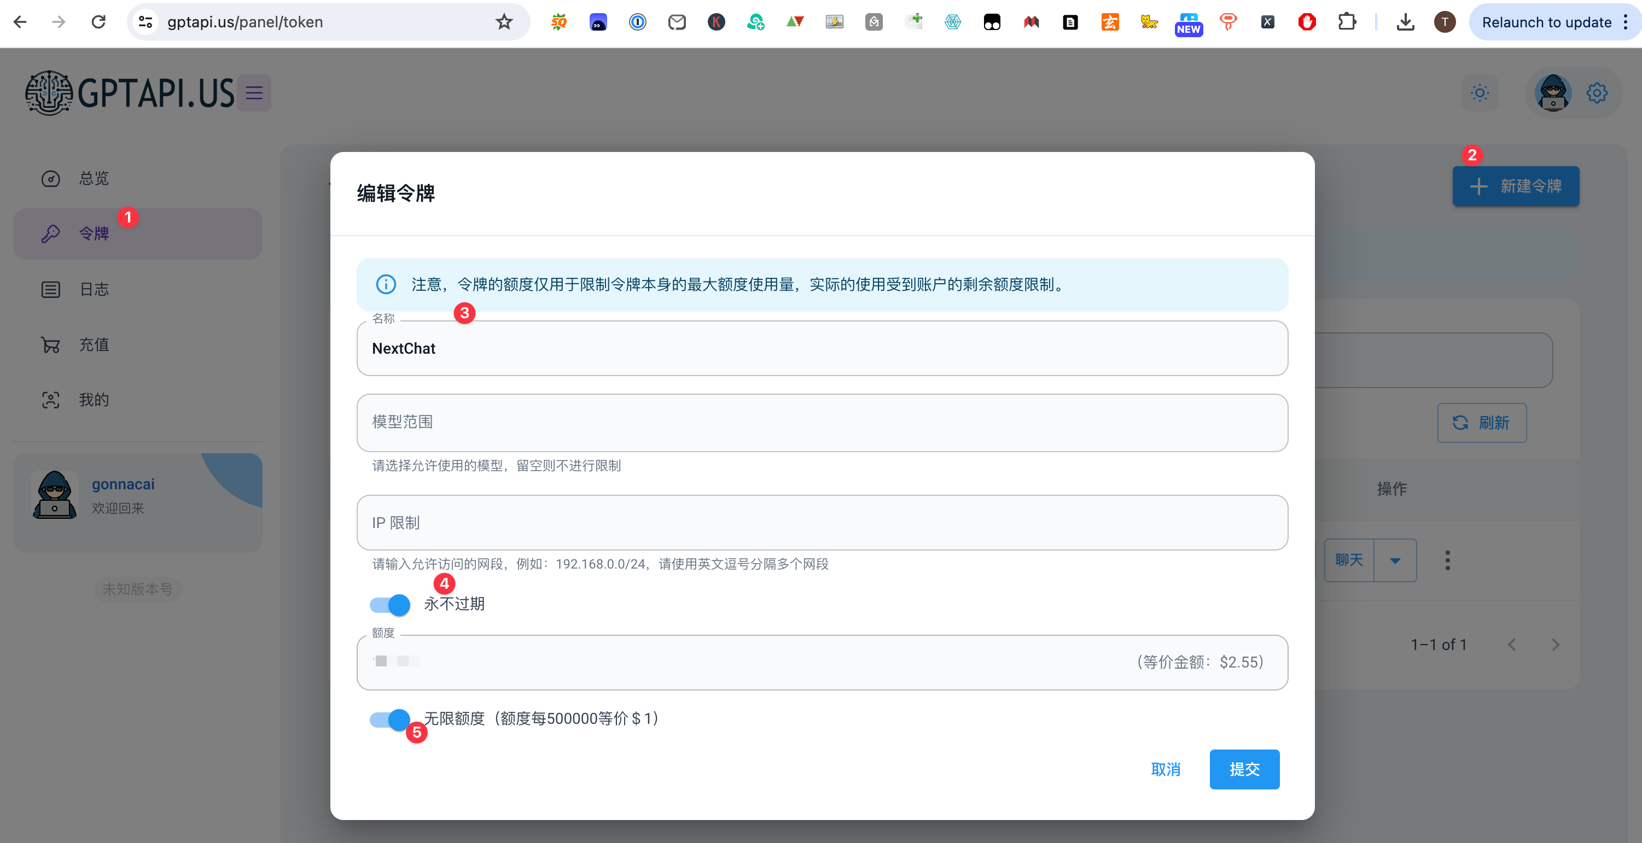This screenshot has height=843, width=1642.
Task: Open the Chrome profile avatar T
Action: click(x=1445, y=22)
